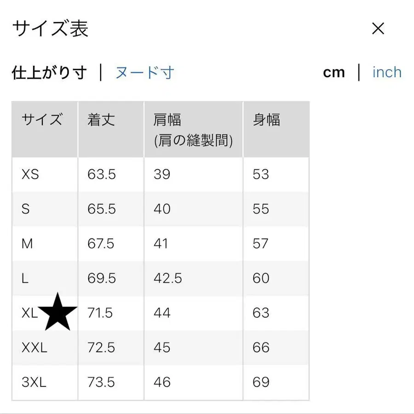Select the XXL size row
This screenshot has height=414, width=414.
tap(33, 348)
